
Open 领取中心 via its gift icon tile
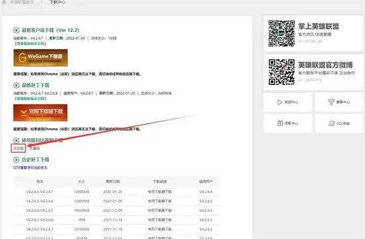(x=288, y=123)
